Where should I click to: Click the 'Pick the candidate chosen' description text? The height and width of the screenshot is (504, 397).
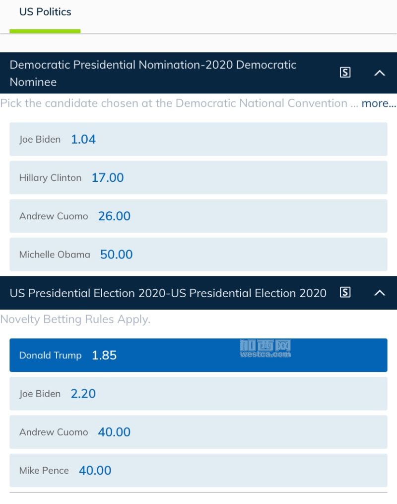click(x=174, y=103)
